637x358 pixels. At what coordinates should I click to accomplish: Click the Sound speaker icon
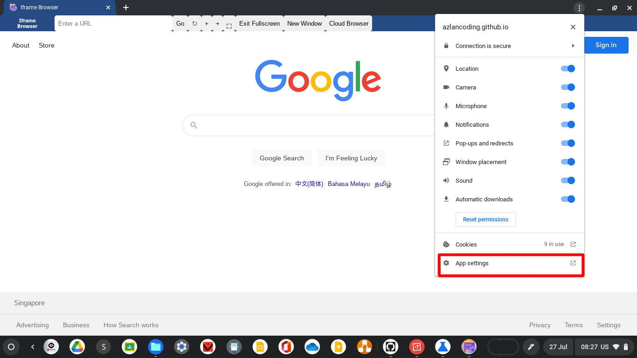tap(446, 180)
